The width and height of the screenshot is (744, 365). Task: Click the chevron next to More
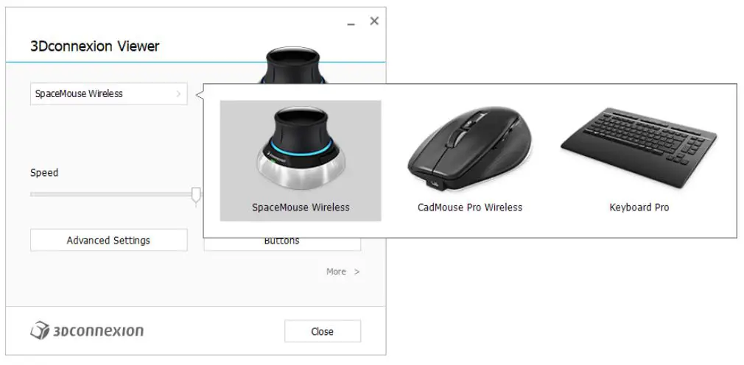[357, 272]
